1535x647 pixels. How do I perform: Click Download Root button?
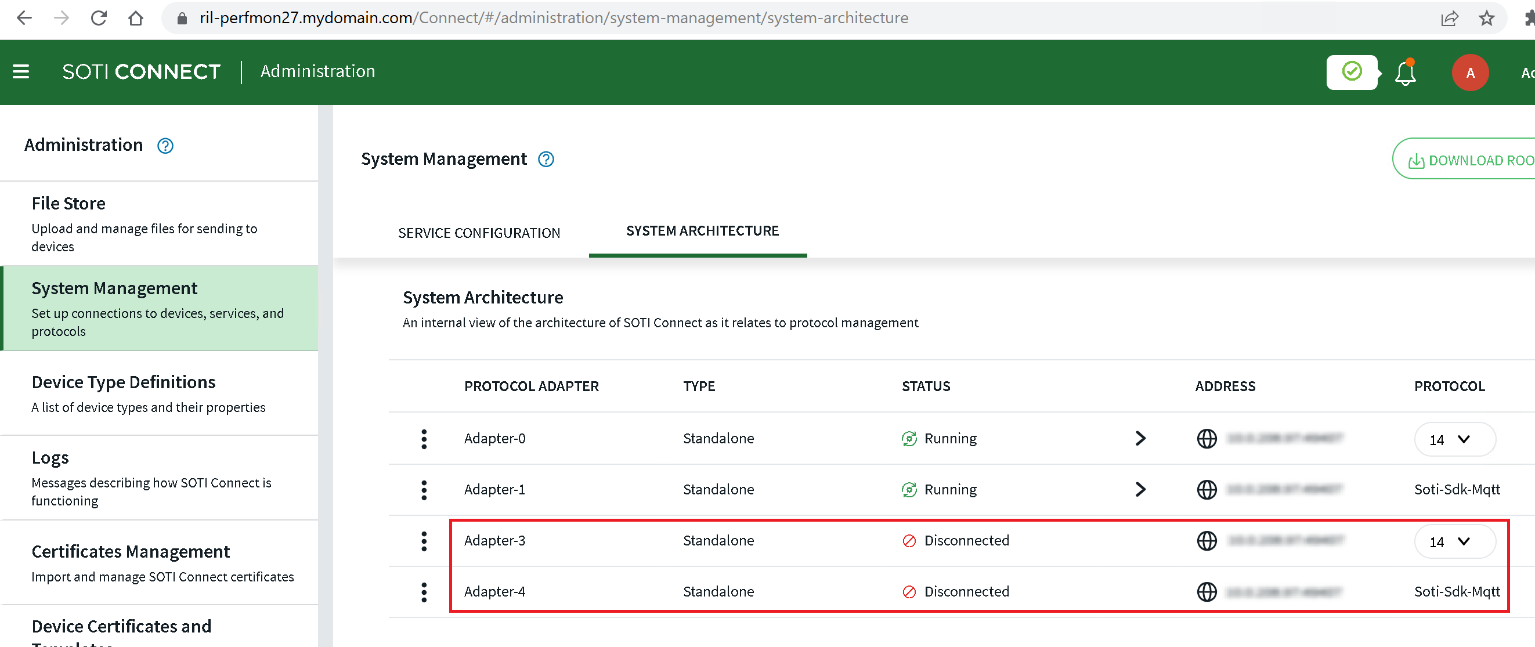(x=1465, y=160)
